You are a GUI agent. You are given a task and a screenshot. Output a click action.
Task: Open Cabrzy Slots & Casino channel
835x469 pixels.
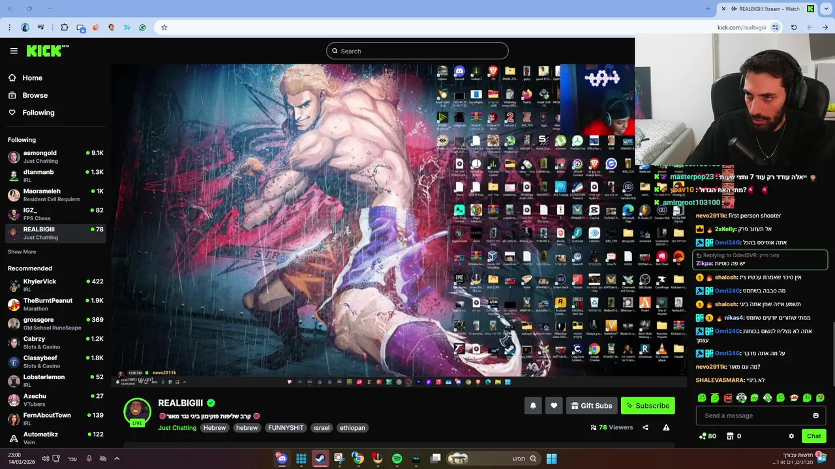[x=55, y=343]
